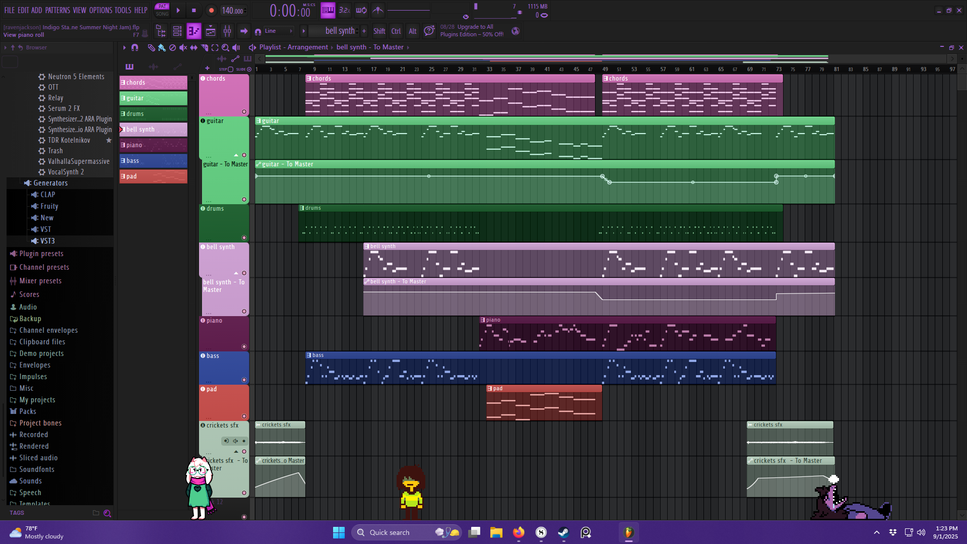
Task: Open the TOOLS menu
Action: [123, 10]
